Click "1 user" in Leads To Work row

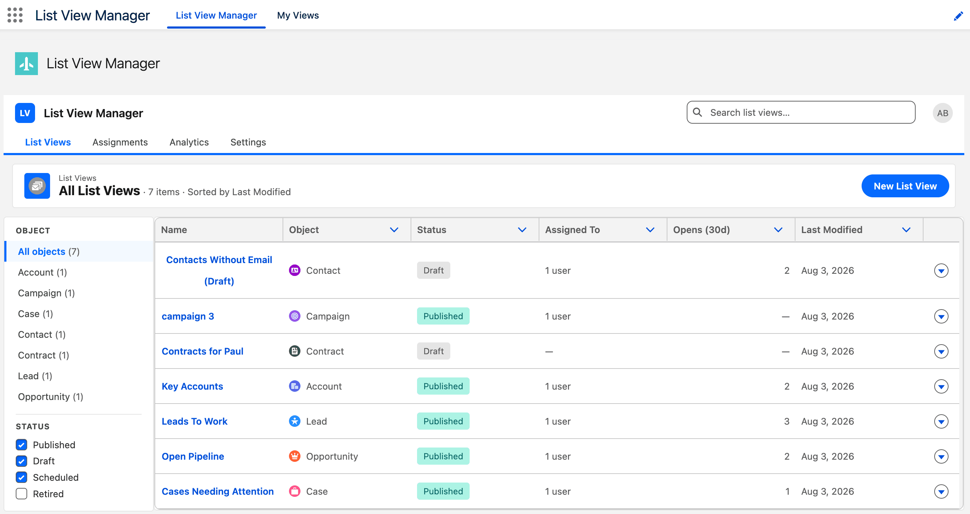pos(558,421)
